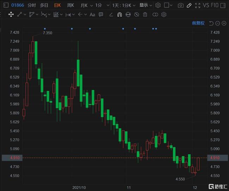
Task: Toggle the right sidebar panel icon
Action: 223,5
